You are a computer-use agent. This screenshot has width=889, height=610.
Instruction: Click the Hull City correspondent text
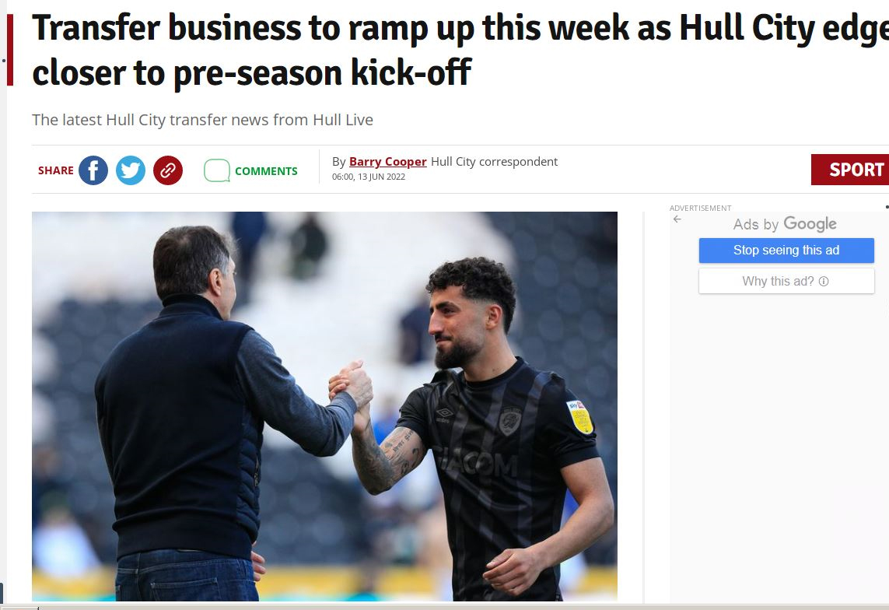[x=495, y=162]
